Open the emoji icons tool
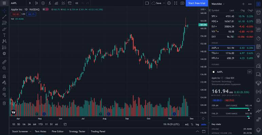262x135 pixels. pyautogui.click(x=4, y=54)
